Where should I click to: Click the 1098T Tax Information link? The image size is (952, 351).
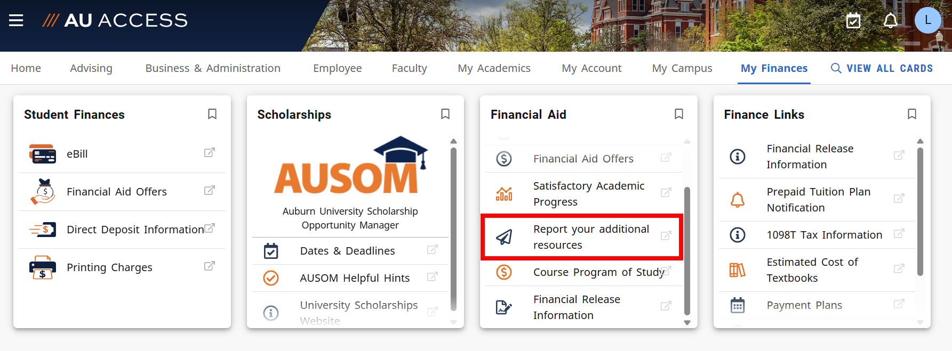[824, 235]
